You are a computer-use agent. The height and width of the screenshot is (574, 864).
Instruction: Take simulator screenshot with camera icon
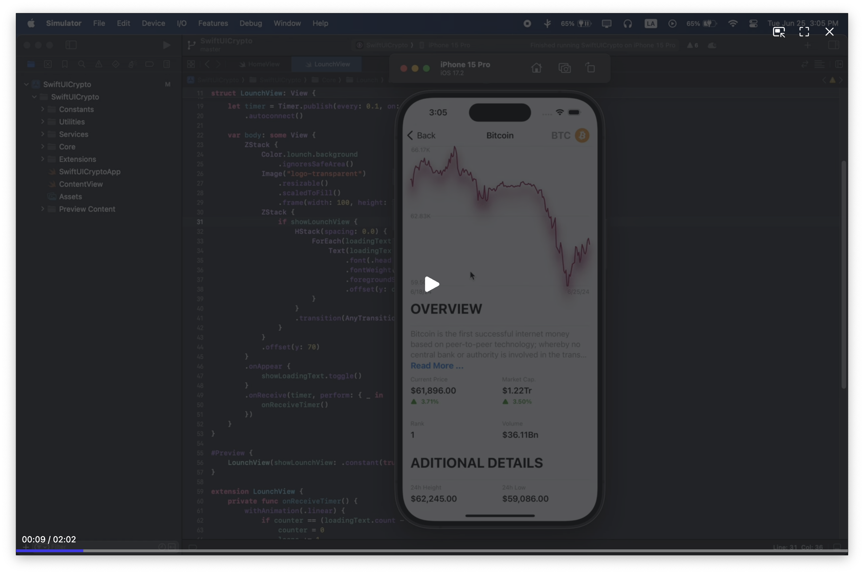565,68
